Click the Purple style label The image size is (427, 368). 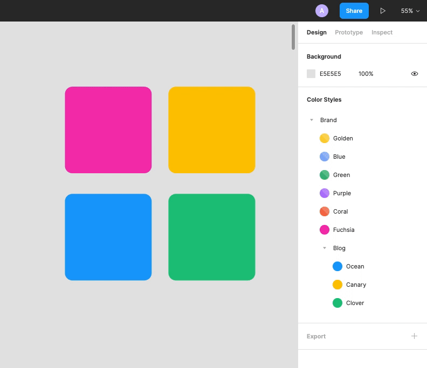click(342, 193)
